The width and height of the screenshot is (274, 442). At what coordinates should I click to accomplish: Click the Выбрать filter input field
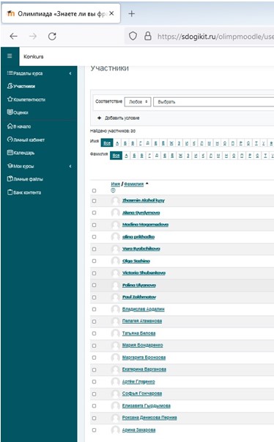214,102
